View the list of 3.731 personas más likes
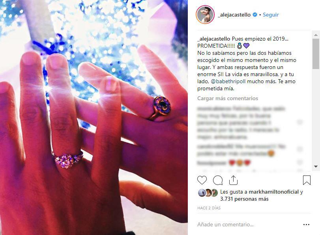This screenshot has width=320, height=235. click(x=244, y=199)
